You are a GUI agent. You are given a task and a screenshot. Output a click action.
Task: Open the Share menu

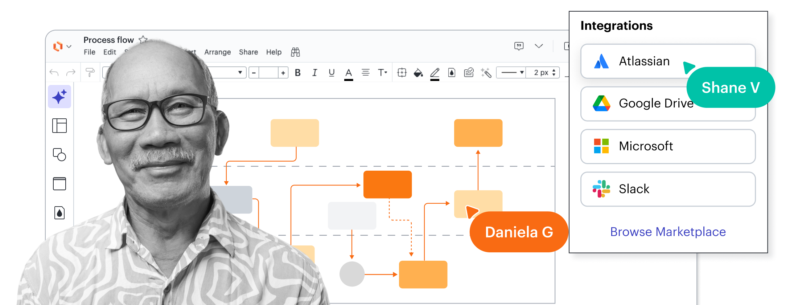click(x=248, y=52)
